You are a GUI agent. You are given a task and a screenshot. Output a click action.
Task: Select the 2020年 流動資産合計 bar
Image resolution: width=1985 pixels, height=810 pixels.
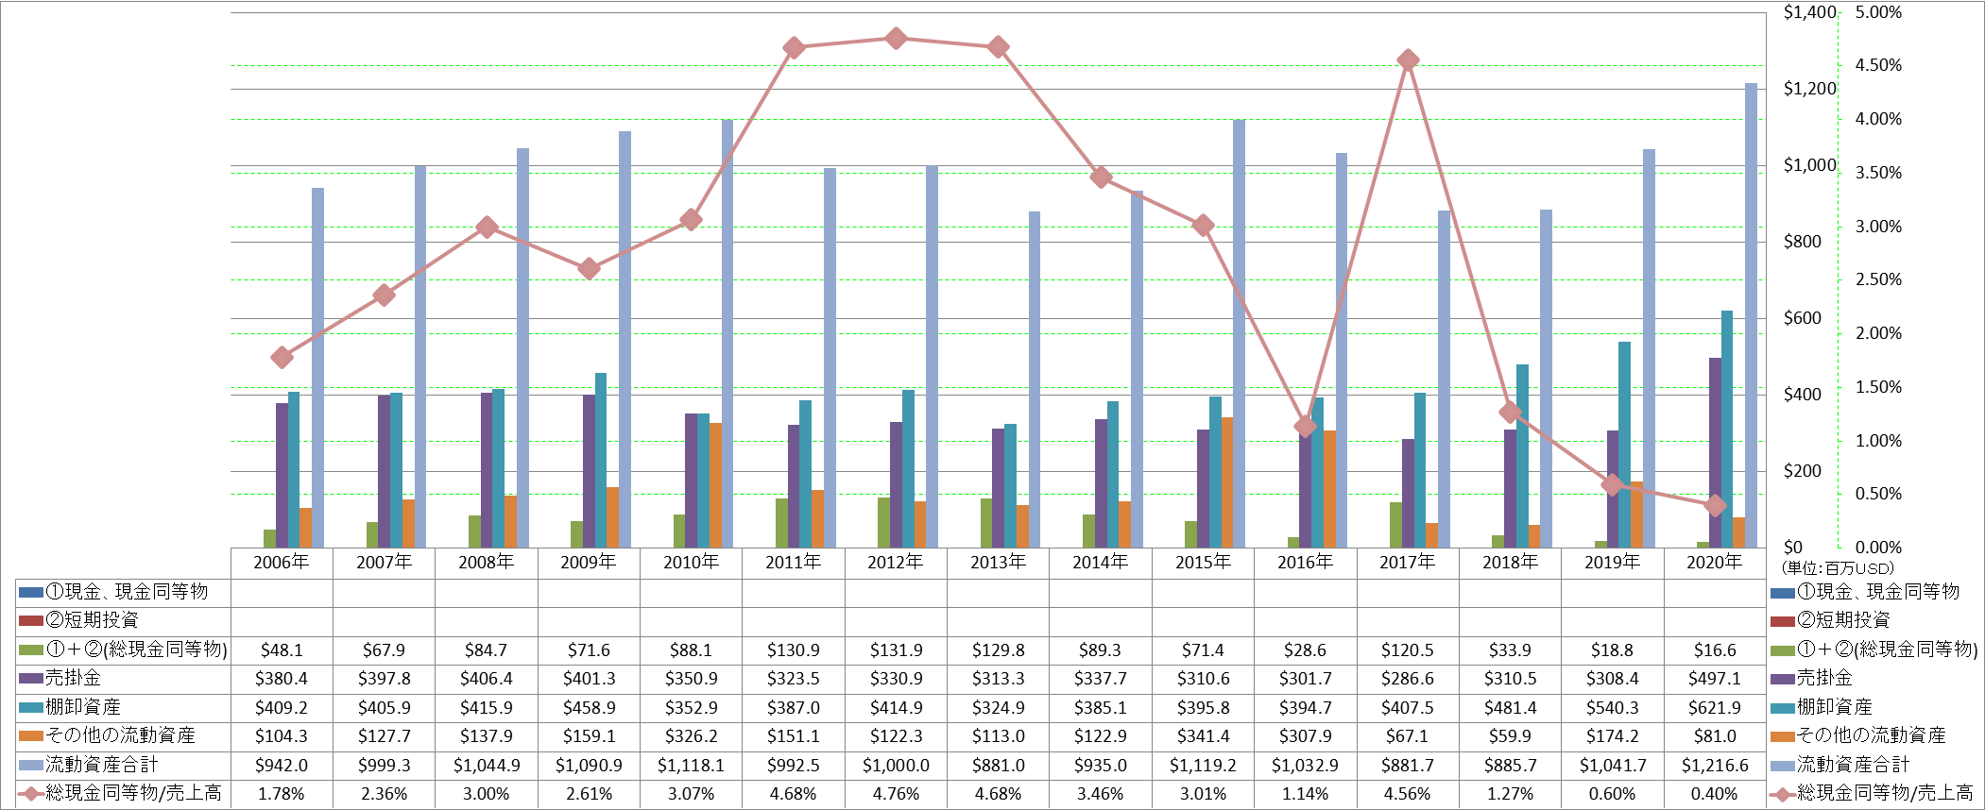coord(1751,315)
